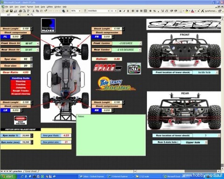Open Rear location of lower shock dropdown

click(219, 136)
